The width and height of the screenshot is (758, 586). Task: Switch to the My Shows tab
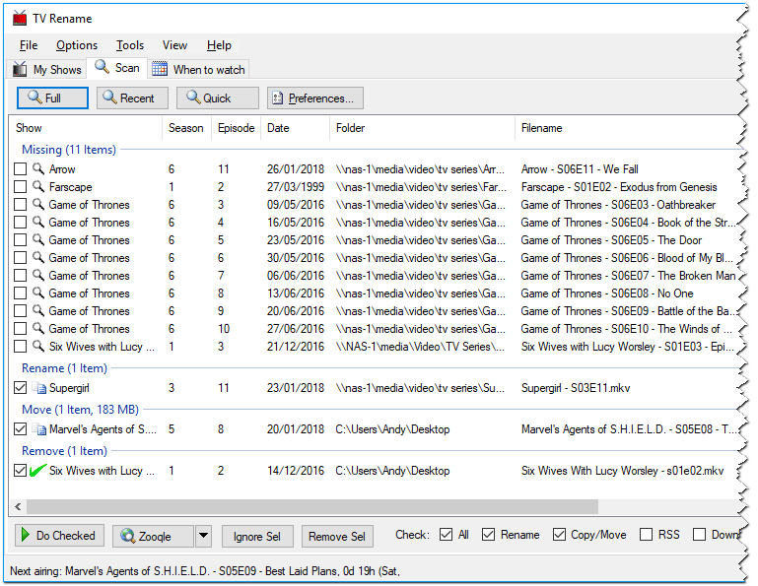[x=47, y=69]
